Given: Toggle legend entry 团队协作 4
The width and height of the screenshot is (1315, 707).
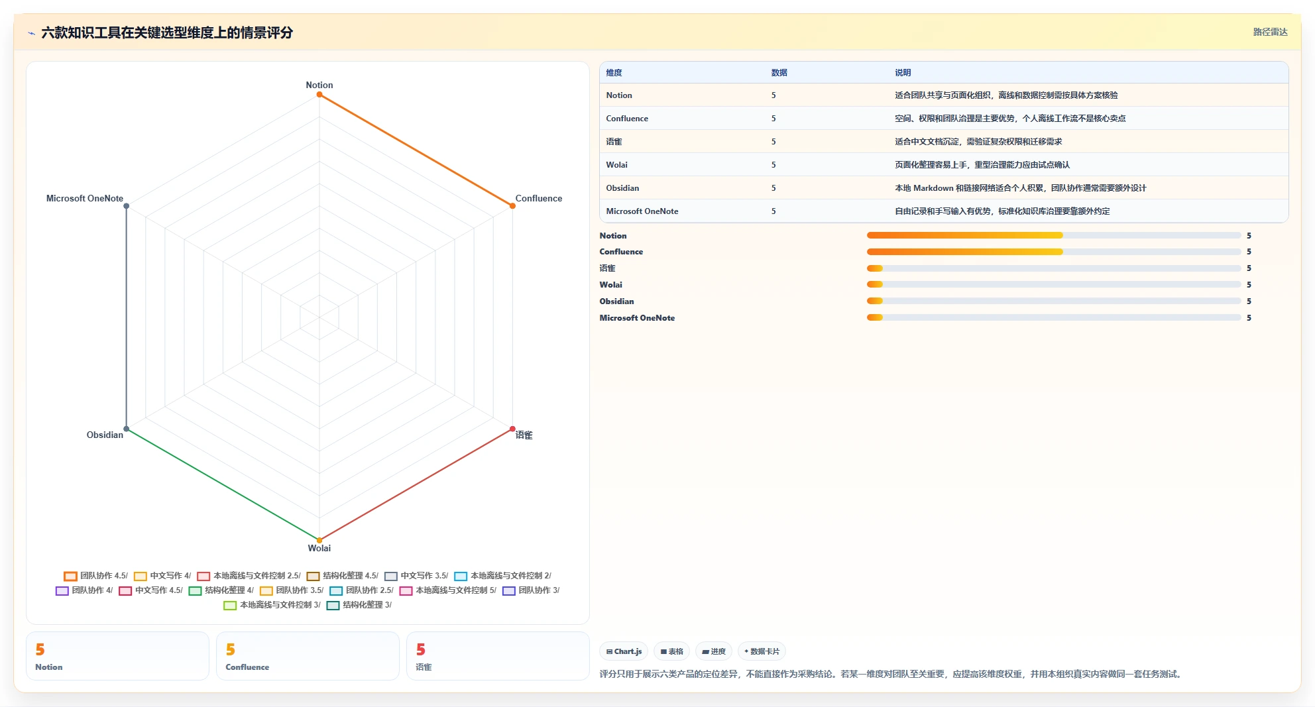Looking at the screenshot, I should click(x=84, y=590).
